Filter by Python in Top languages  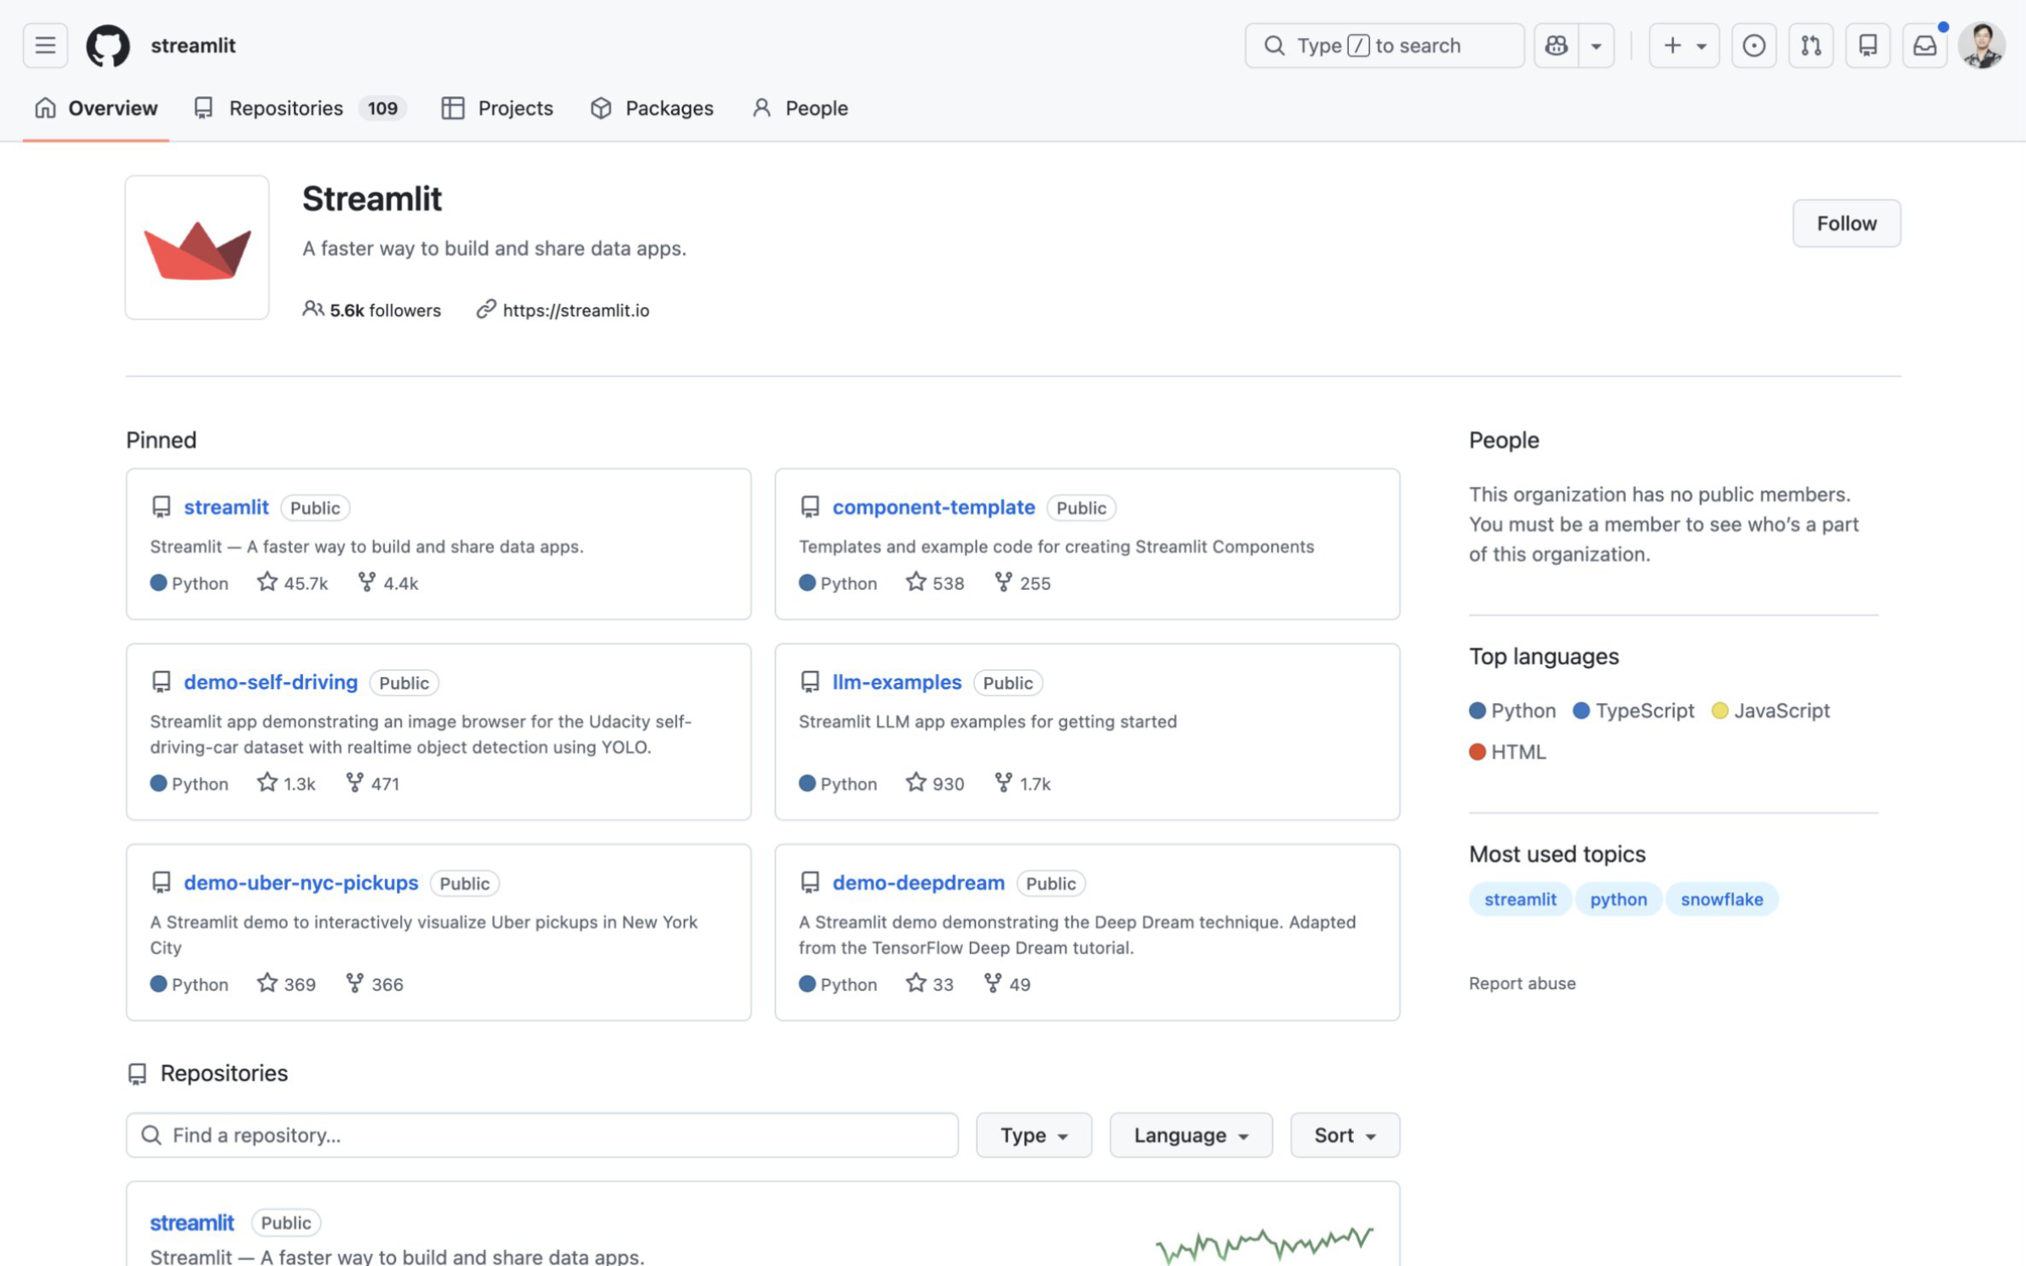tap(1512, 710)
